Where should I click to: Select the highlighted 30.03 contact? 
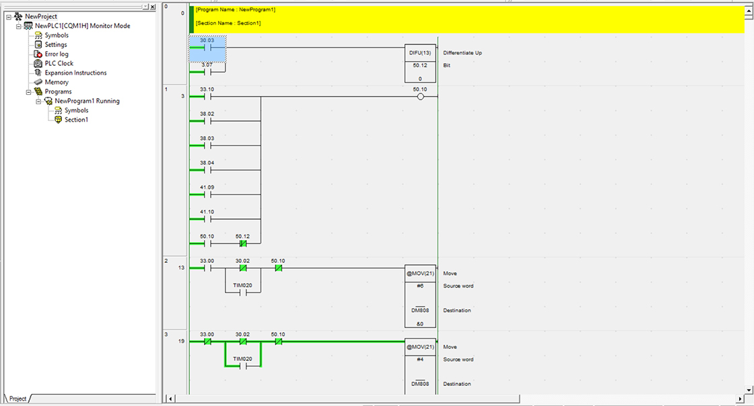207,48
